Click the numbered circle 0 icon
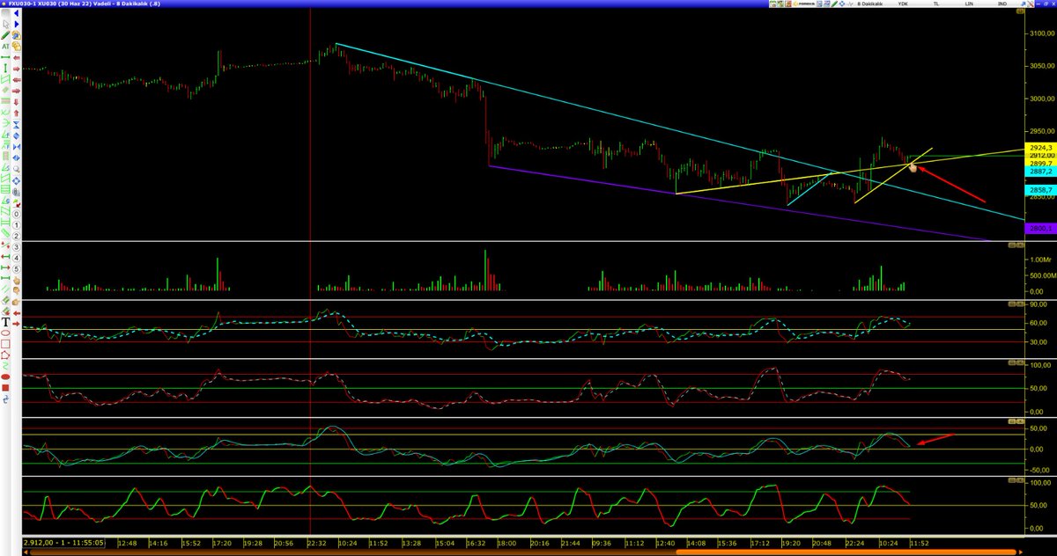This screenshot has height=556, width=1057. pos(16,214)
